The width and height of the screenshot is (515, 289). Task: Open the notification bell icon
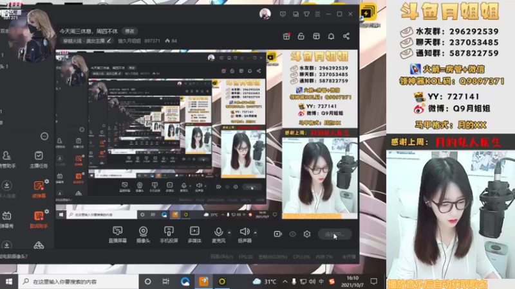pyautogui.click(x=331, y=36)
